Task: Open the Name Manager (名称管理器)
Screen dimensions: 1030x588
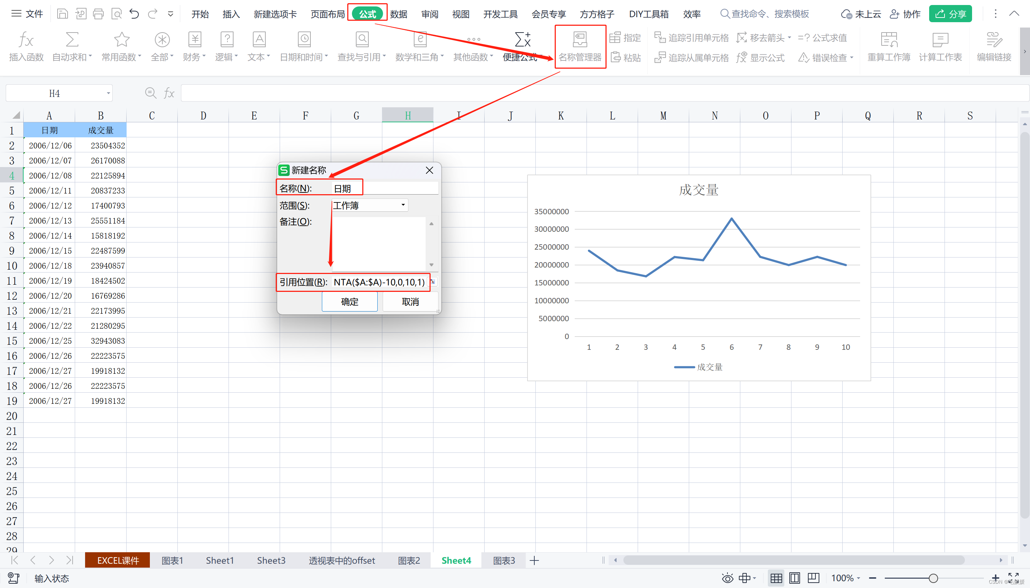Action: (x=580, y=47)
